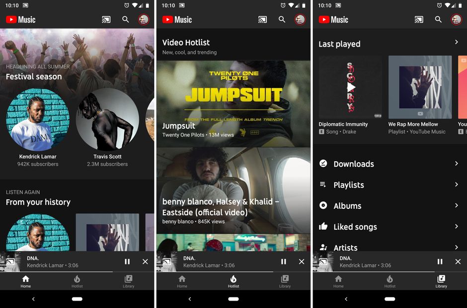Select Home tab on the Home screen
Image resolution: width=467 pixels, height=308 pixels.
pos(26,281)
